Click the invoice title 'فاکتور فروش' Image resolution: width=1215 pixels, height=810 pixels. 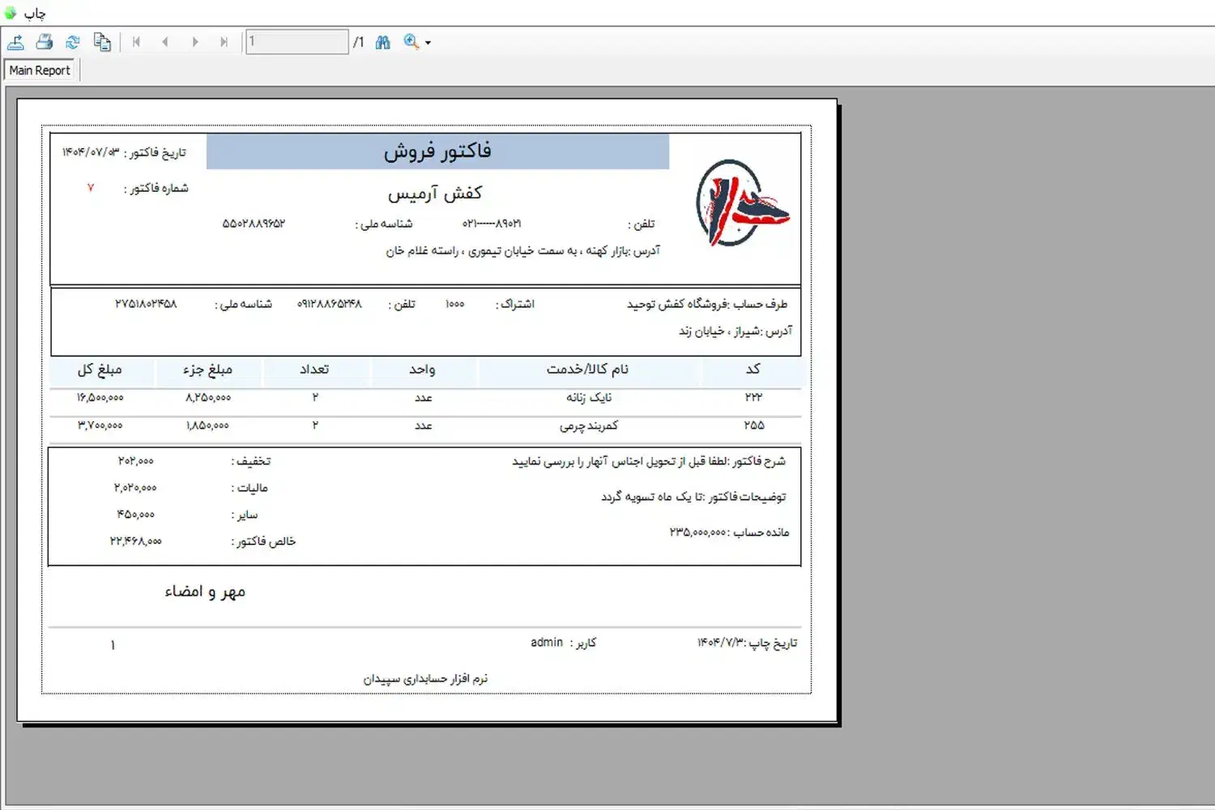click(437, 151)
